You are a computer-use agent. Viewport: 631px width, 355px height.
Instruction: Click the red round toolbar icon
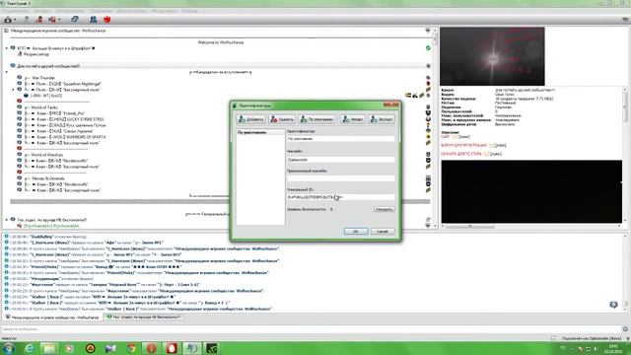point(106,20)
